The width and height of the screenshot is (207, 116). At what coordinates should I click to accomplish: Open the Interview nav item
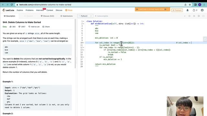point(40,10)
